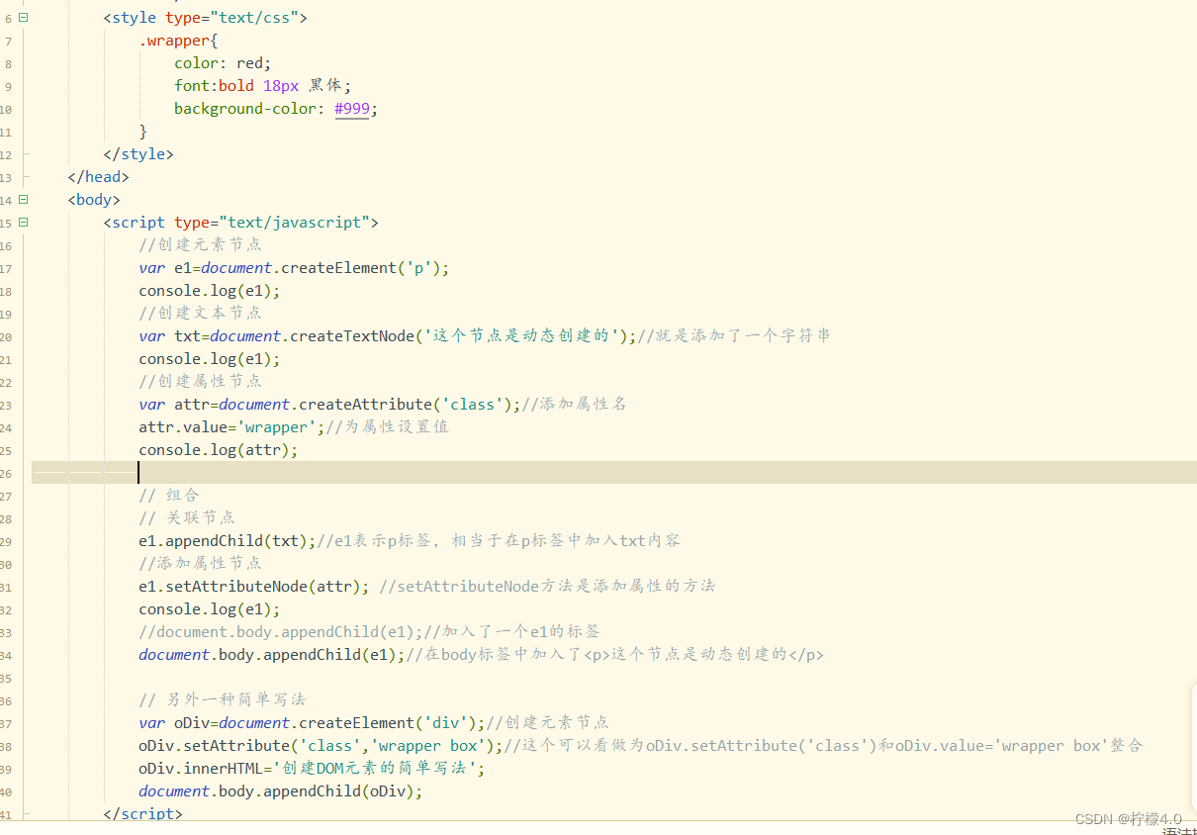This screenshot has width=1197, height=835.
Task: Place cursor on the empty highlighted line
Action: pos(613,472)
